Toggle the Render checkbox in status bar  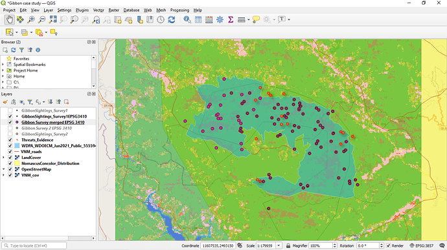tap(388, 245)
